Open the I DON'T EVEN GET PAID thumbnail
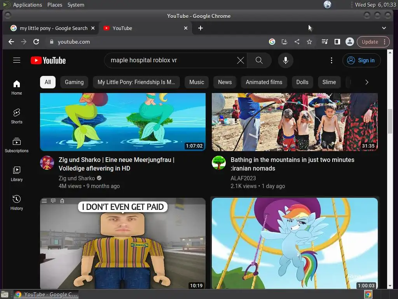This screenshot has height=299, width=398. 123,243
